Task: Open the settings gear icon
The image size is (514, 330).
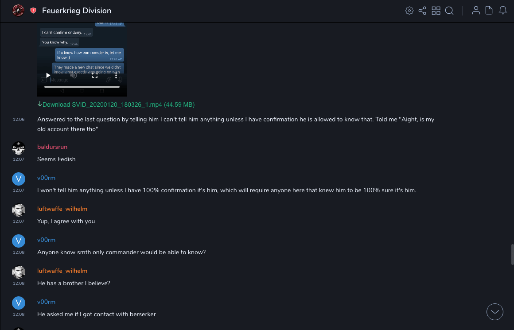Action: pyautogui.click(x=409, y=11)
